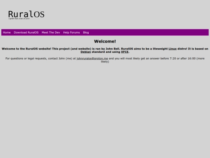210x158 pixels.
Task: Click the 'Lighter than a ear of corn' tagline
Action: click(x=19, y=19)
